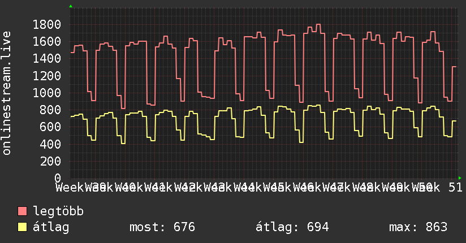Select the legtöbb legend label

click(58, 211)
